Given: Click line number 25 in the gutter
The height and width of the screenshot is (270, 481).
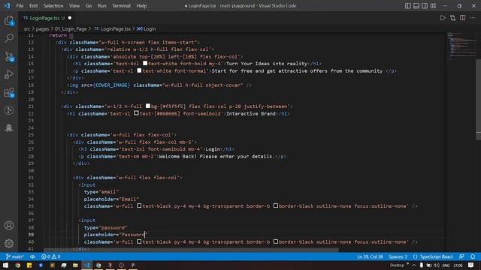Looking at the screenshot, I should click(31, 135).
